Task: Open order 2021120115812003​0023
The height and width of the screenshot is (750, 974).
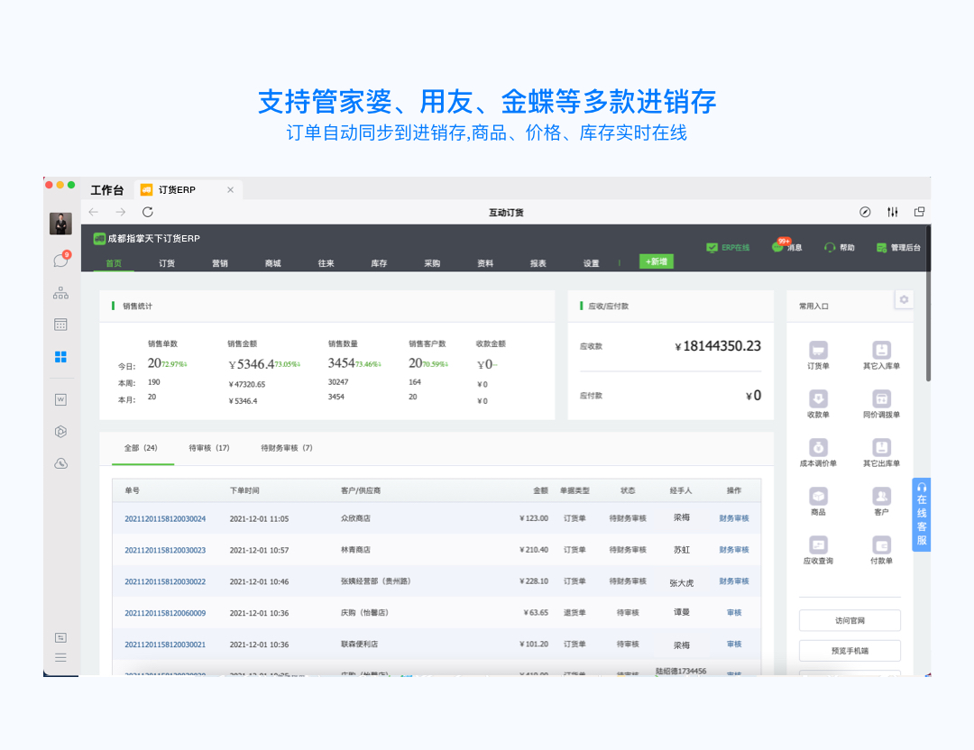Action: pos(165,550)
